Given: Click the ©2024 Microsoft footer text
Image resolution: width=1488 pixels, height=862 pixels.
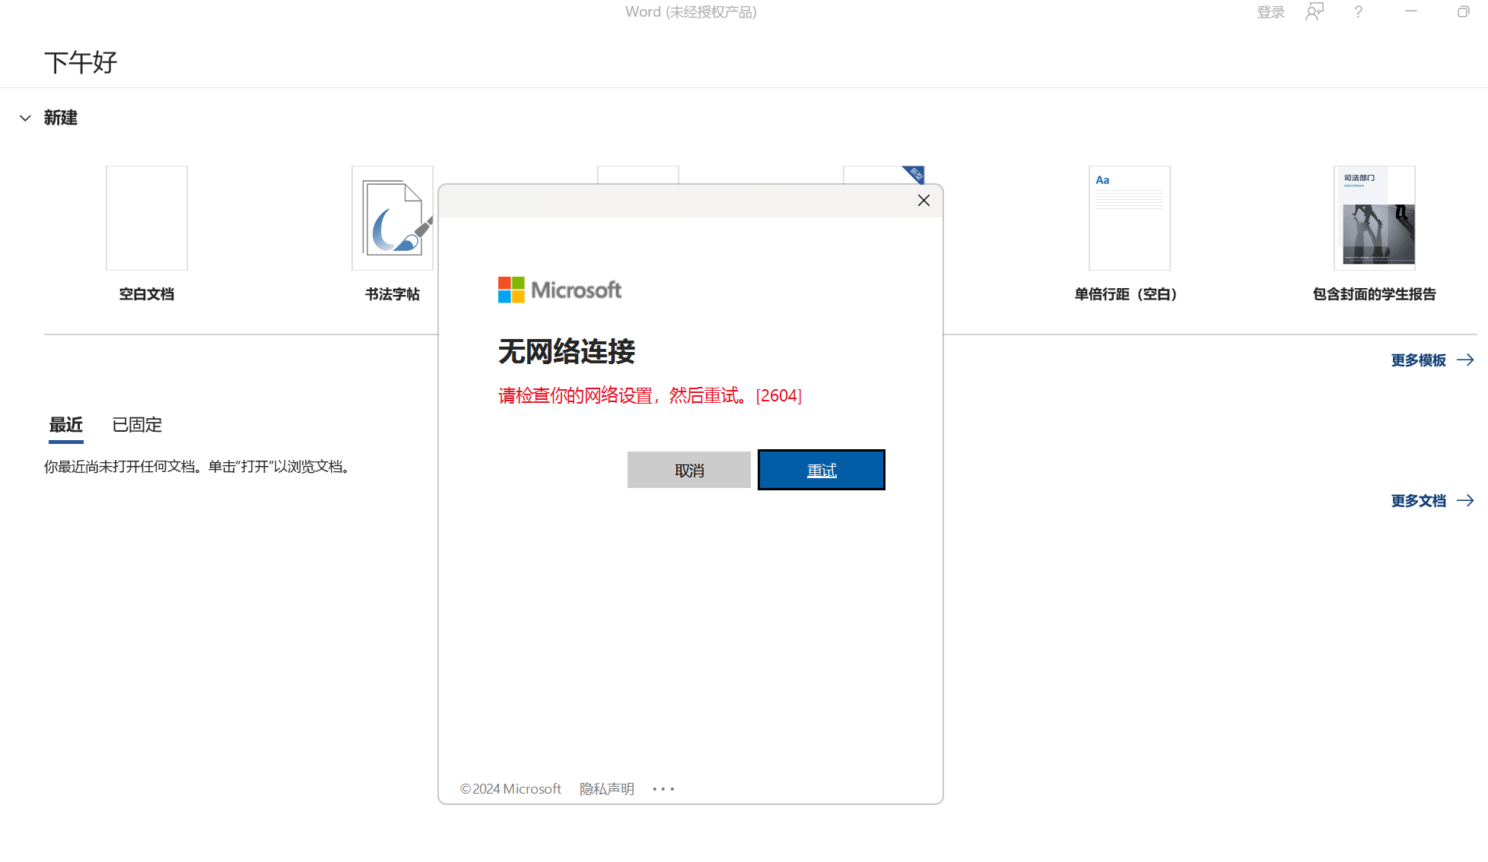Looking at the screenshot, I should tap(510, 789).
